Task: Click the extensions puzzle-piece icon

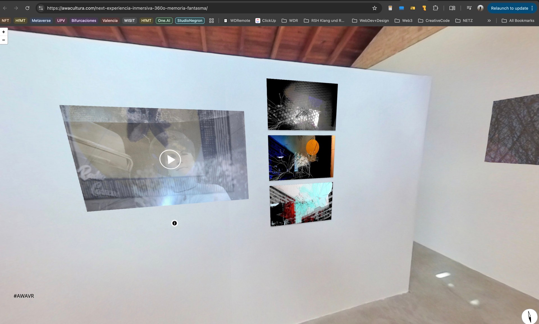Action: coord(435,8)
